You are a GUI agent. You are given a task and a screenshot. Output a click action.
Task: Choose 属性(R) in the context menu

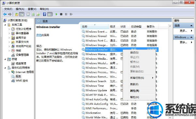point(134,91)
